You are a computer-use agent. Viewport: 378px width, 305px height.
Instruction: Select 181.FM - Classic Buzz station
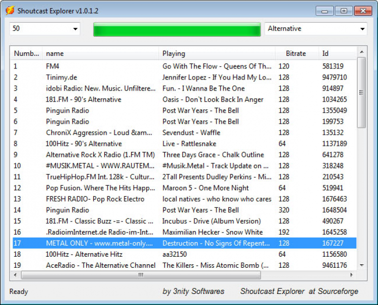184,221
